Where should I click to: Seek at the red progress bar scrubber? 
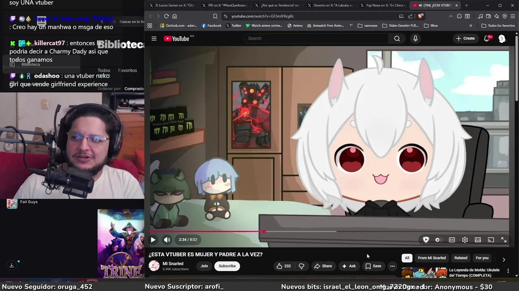264,232
